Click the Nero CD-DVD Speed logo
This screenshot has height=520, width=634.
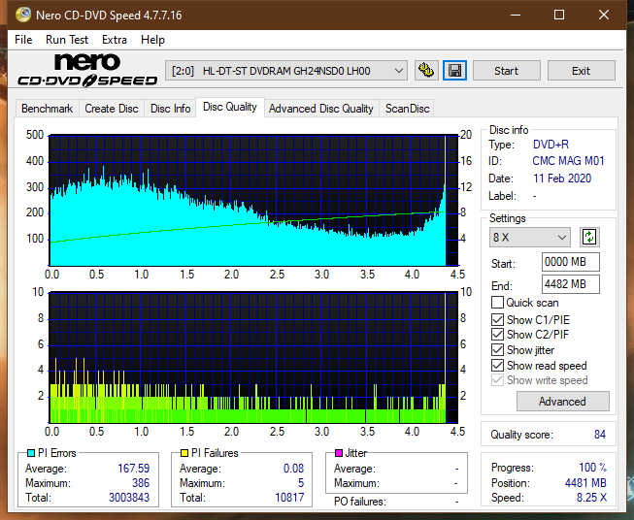point(87,70)
